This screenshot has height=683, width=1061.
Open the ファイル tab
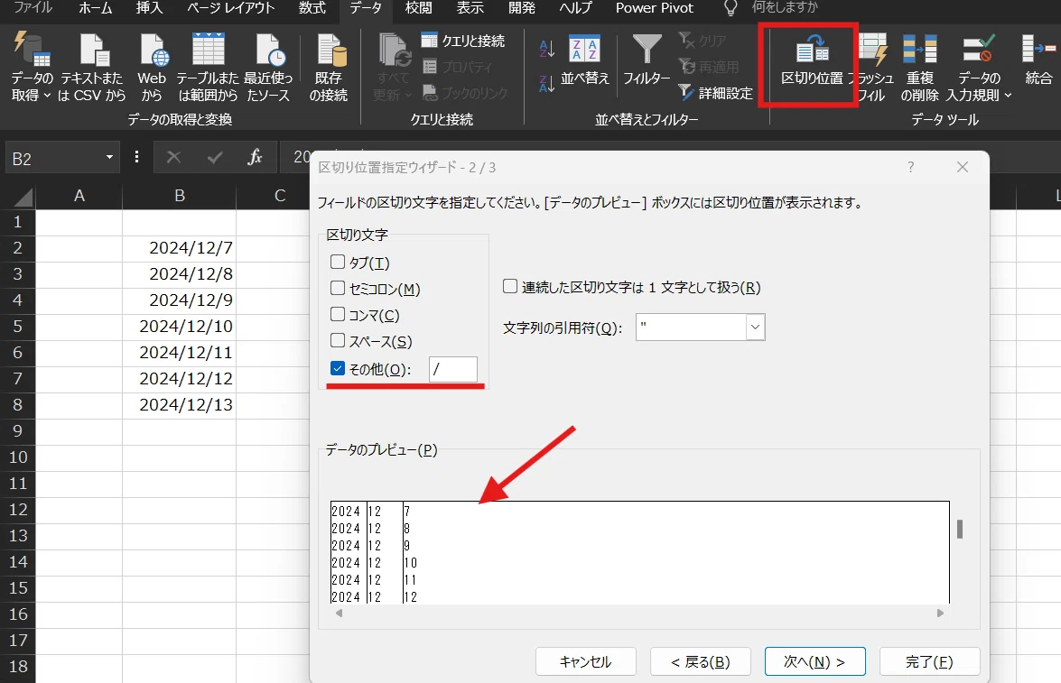[33, 8]
